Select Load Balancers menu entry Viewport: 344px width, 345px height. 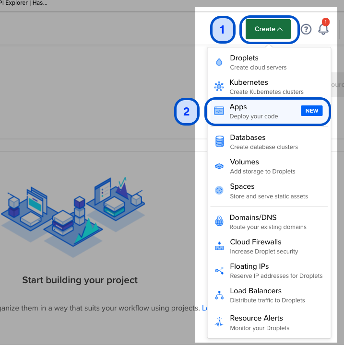coord(269,295)
